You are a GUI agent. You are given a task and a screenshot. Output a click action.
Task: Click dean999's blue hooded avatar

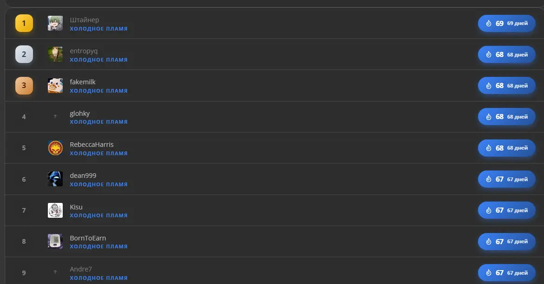[55, 179]
